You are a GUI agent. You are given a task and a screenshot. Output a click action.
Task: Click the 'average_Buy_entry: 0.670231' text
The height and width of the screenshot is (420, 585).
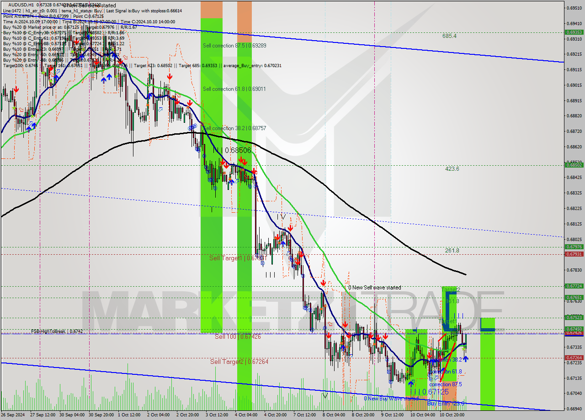[253, 65]
